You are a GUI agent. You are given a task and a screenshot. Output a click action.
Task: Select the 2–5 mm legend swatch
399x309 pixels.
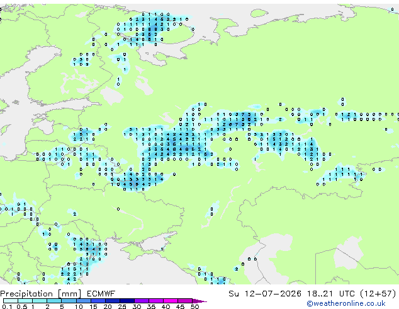[54, 301]
